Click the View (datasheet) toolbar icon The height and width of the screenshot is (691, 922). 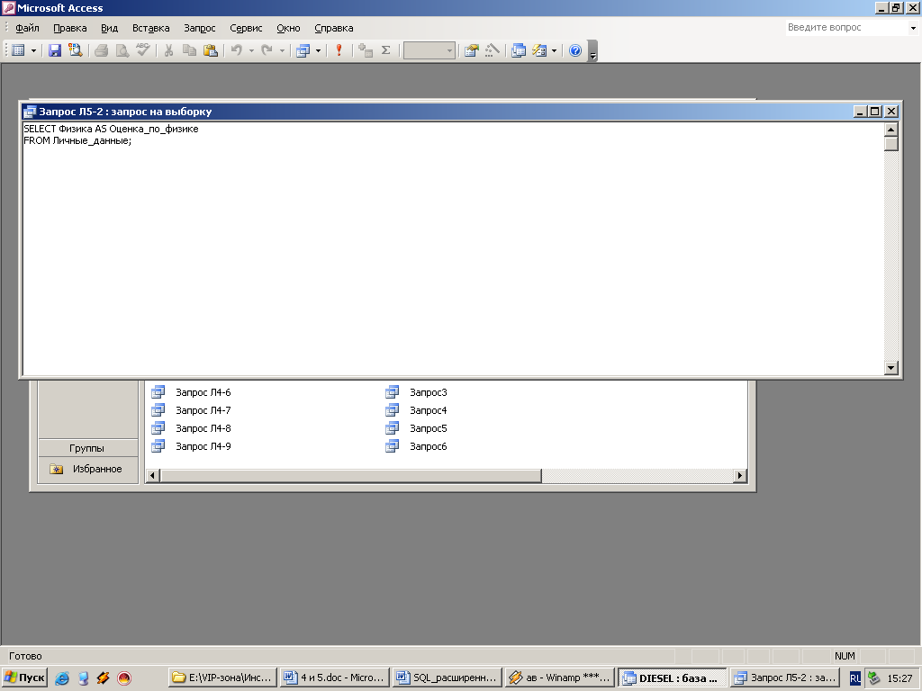[18, 50]
